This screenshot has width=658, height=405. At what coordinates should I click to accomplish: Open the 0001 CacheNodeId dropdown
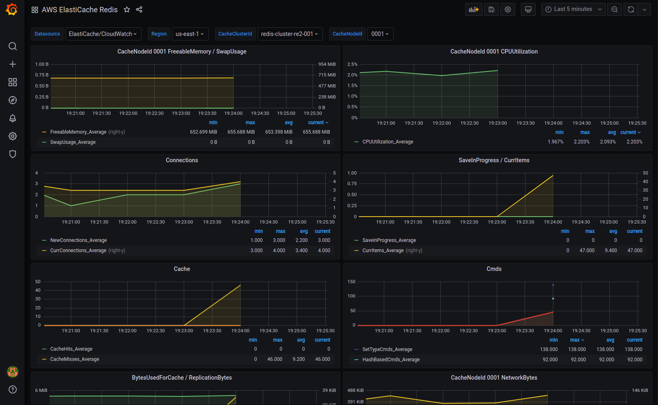pyautogui.click(x=380, y=34)
